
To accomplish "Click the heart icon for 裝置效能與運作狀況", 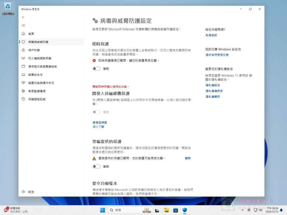I will click(x=23, y=83).
